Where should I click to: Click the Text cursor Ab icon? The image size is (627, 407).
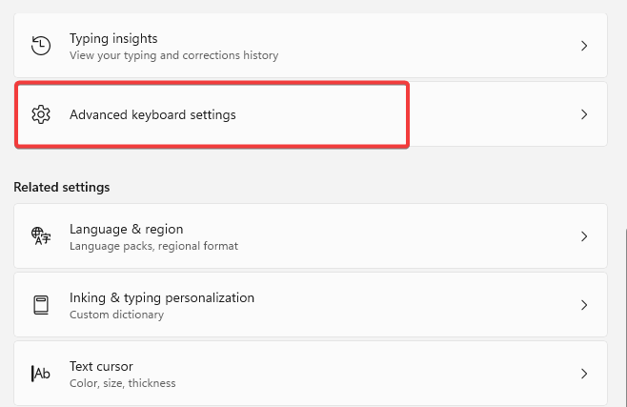[x=41, y=374]
